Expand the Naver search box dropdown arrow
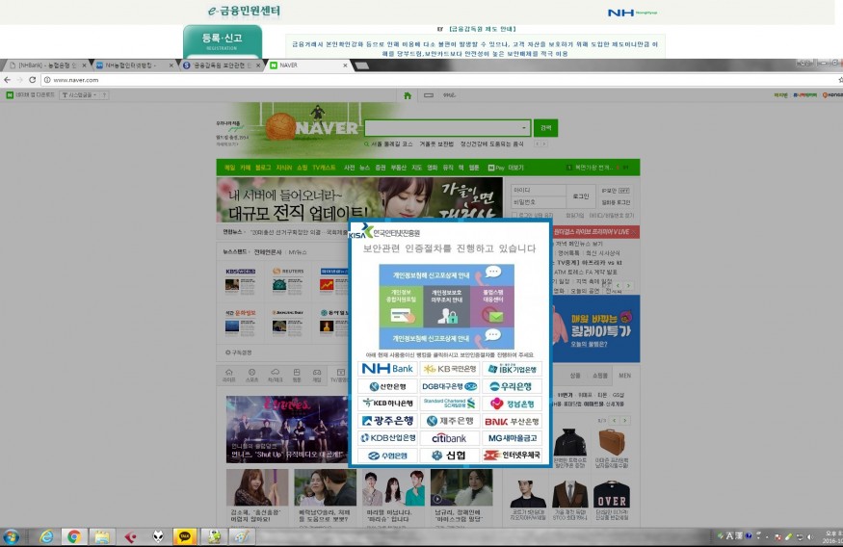 click(x=524, y=128)
